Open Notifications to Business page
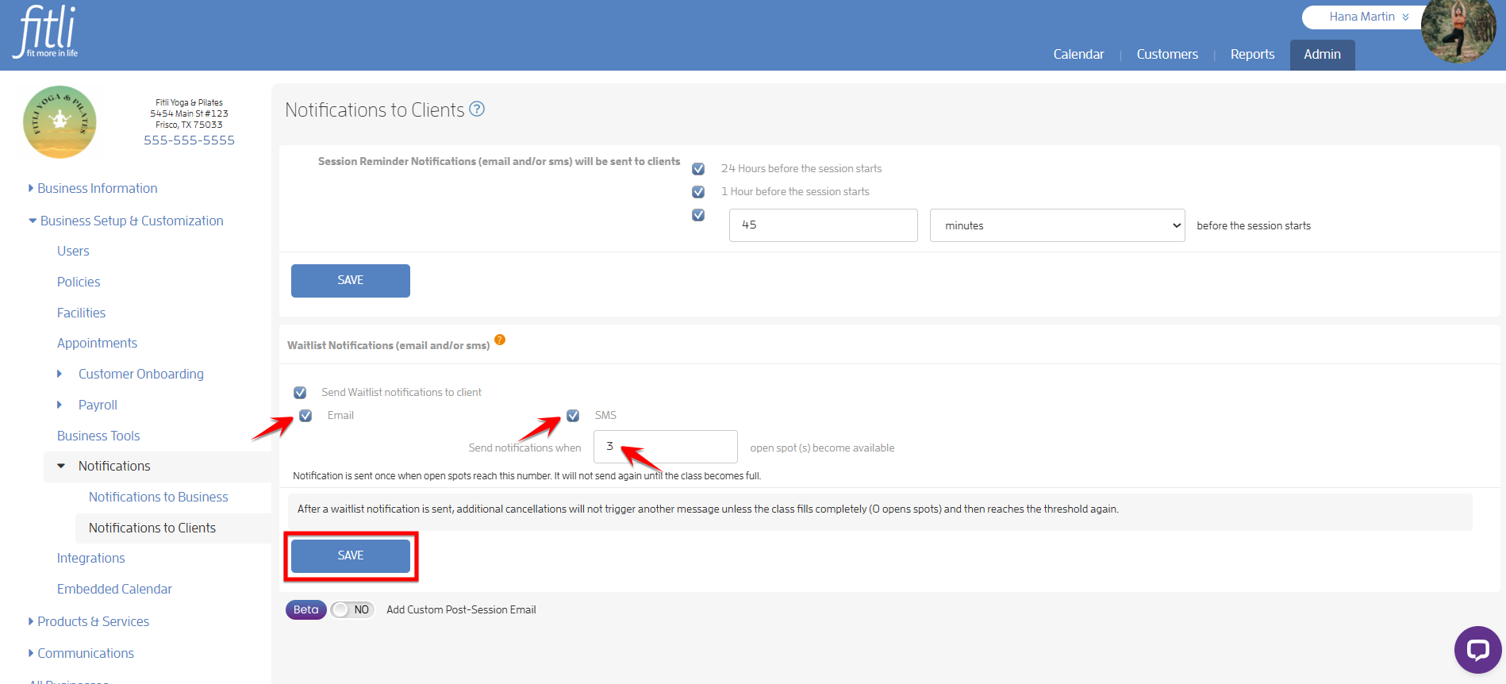 (x=159, y=497)
